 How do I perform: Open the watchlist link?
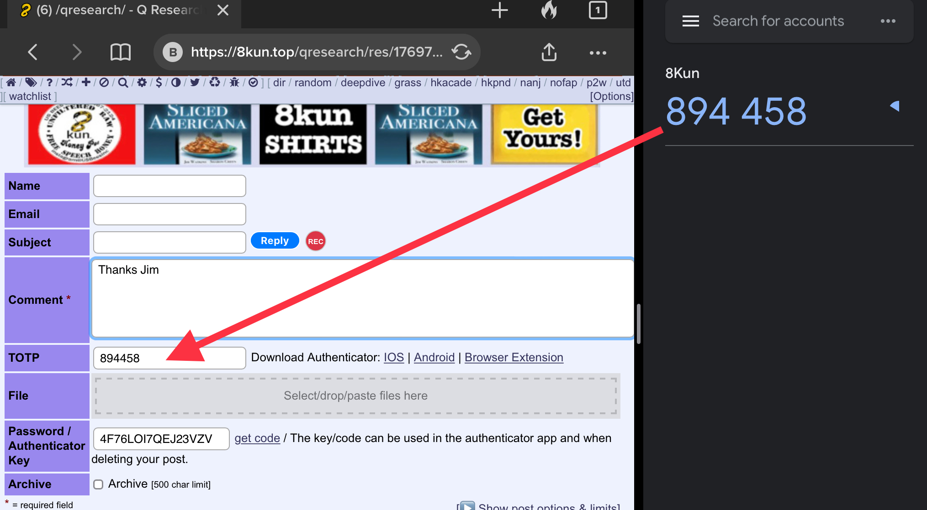30,96
